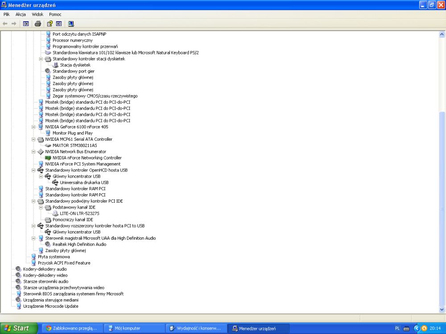Click the LITE-ON LTR-52327S disc icon
This screenshot has height=334, width=446.
coord(55,214)
